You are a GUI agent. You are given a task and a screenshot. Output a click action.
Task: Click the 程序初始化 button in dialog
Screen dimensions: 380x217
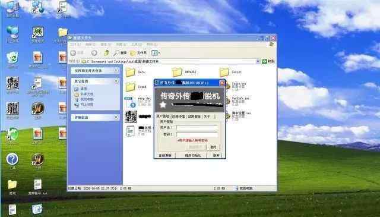point(193,155)
